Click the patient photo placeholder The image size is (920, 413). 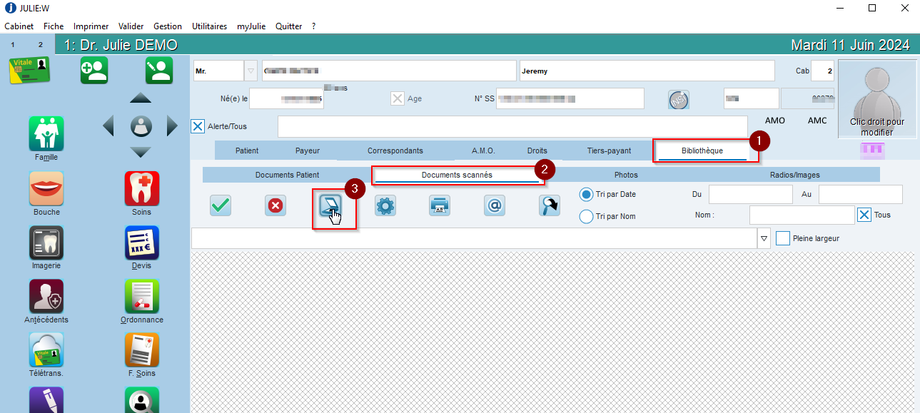876,100
